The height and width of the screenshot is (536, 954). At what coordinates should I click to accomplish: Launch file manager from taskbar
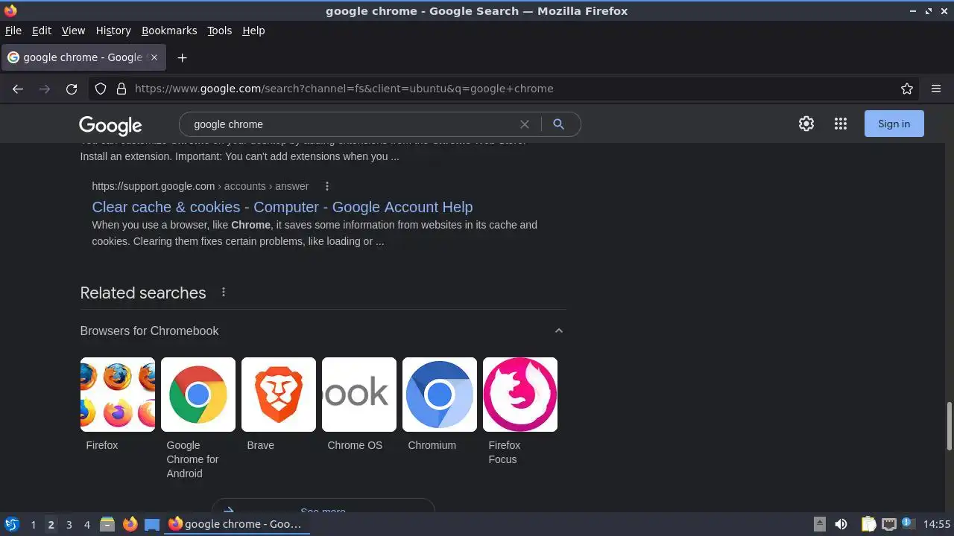coord(107,524)
